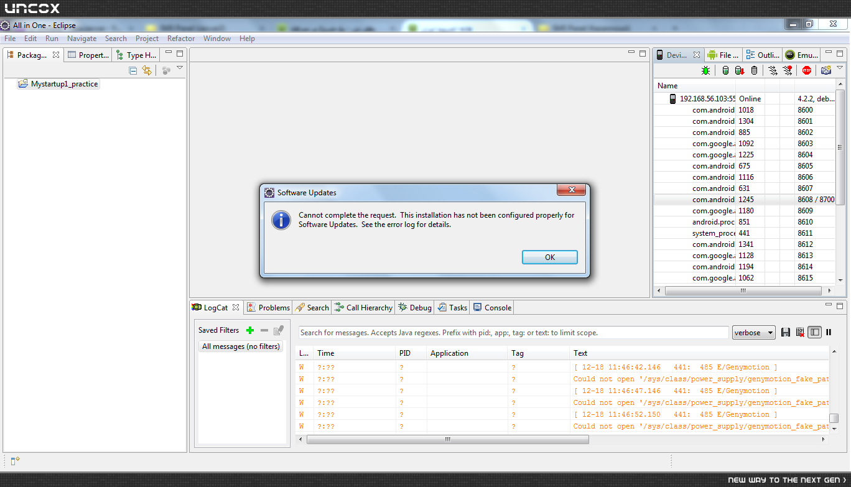Select device 192.168.56.103 row
Screen dimensions: 851x487
pos(744,99)
